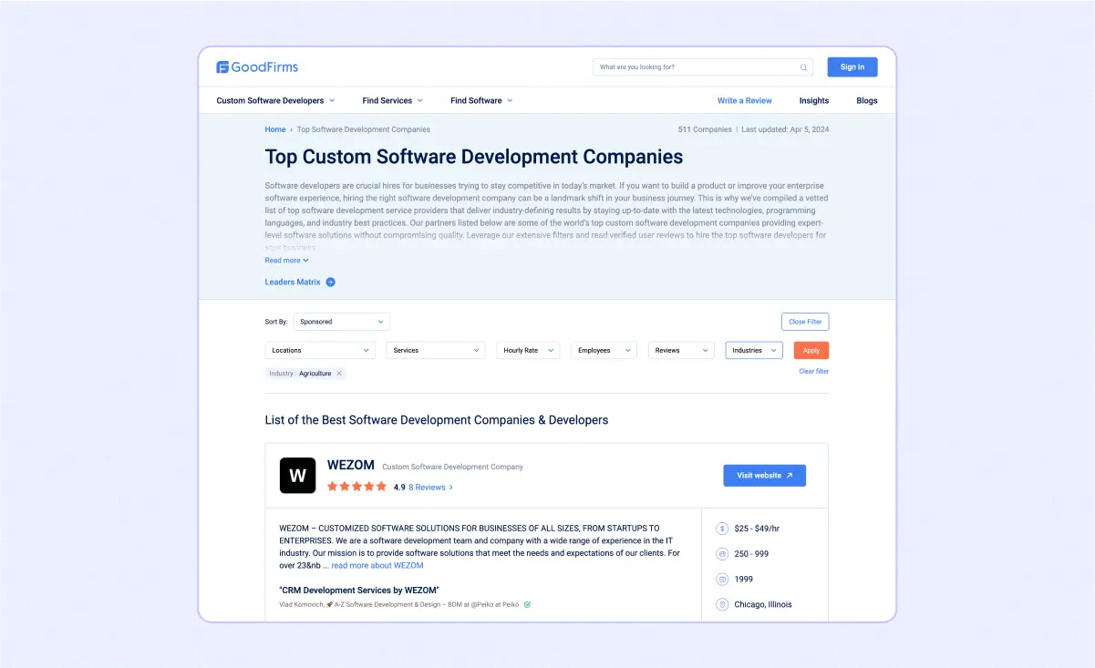Click the WEZOM company name
The height and width of the screenshot is (668, 1095).
pyautogui.click(x=351, y=466)
